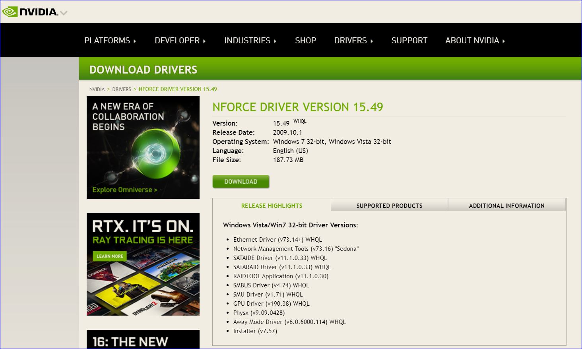The height and width of the screenshot is (349, 582).
Task: Click 'Windows Vista/Win7 32-bit Driver Versions:' heading
Action: pyautogui.click(x=291, y=225)
